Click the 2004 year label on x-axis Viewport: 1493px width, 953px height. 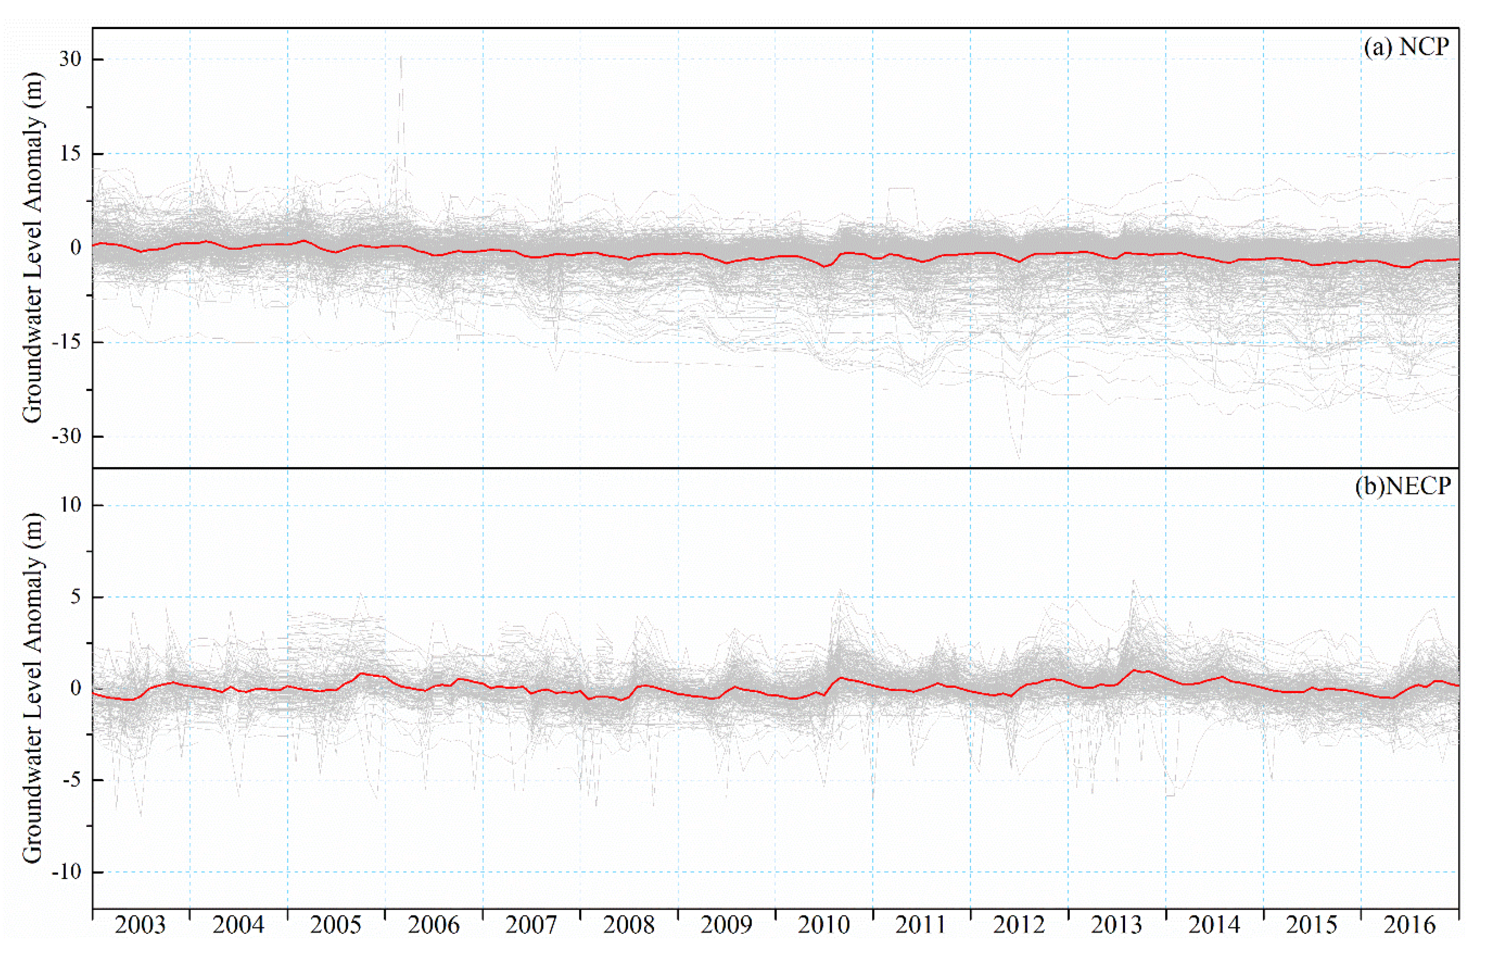(x=238, y=925)
